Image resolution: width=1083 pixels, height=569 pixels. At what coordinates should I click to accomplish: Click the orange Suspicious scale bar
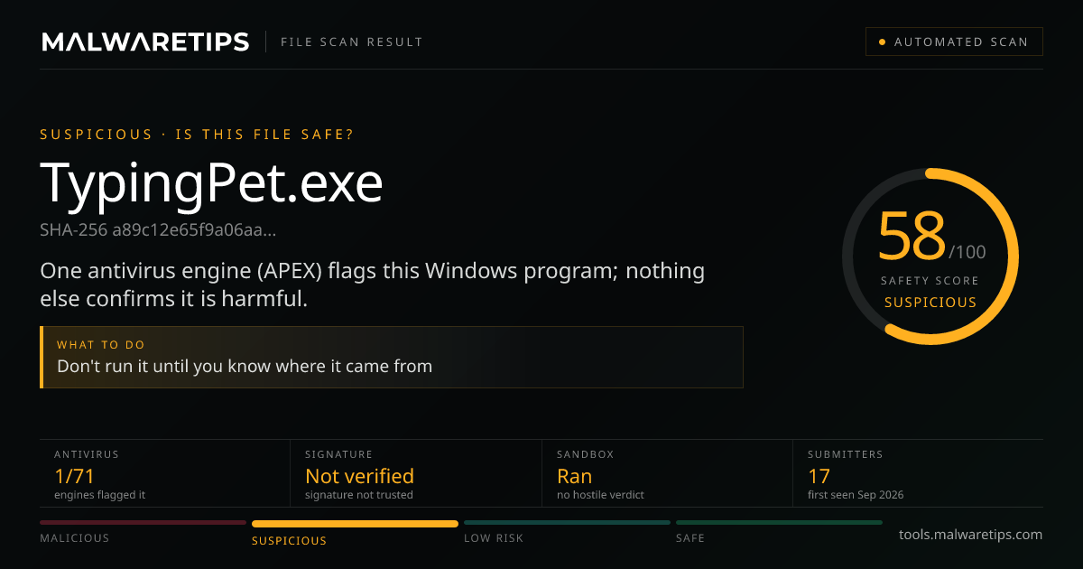click(x=355, y=523)
